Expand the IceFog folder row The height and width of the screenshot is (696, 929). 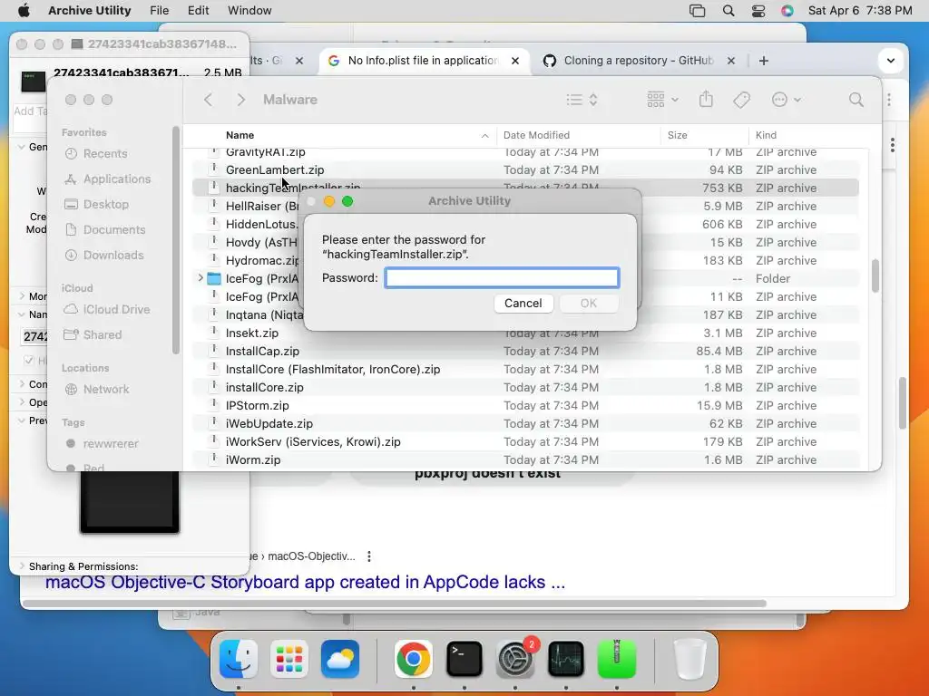pyautogui.click(x=200, y=278)
